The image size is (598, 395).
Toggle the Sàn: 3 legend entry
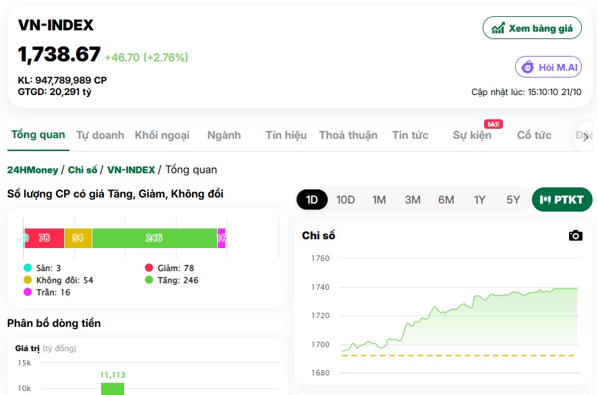click(42, 268)
